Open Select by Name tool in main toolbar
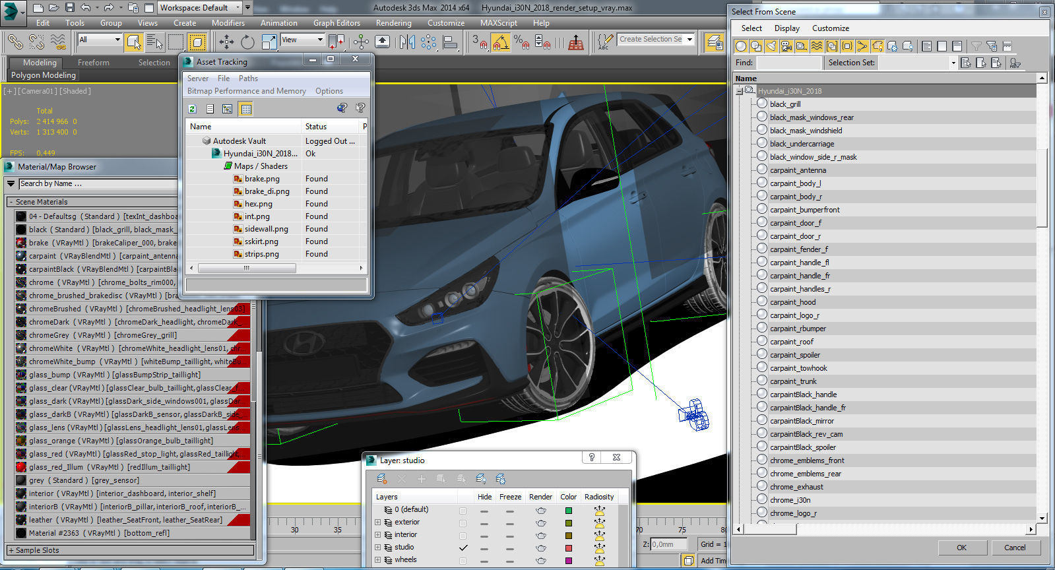The width and height of the screenshot is (1055, 570). click(x=154, y=42)
